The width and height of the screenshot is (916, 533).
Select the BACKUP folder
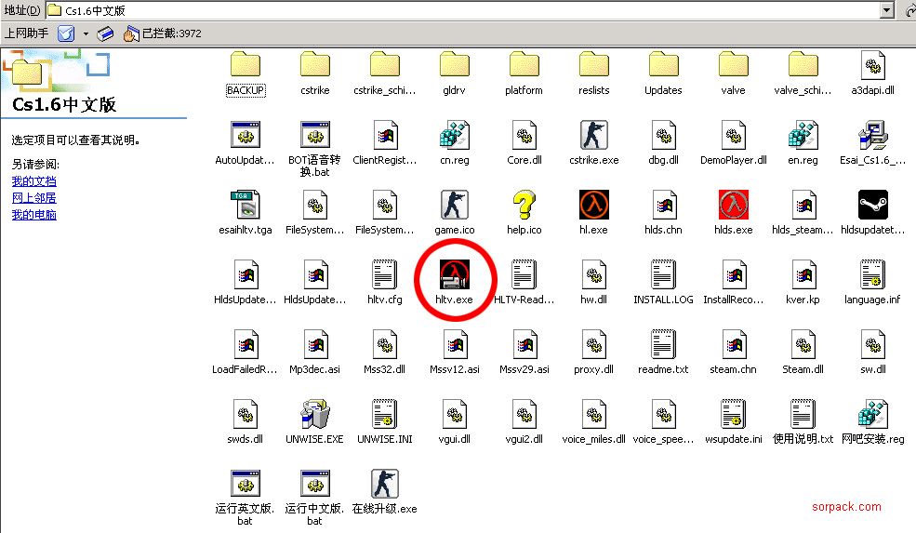(x=246, y=66)
